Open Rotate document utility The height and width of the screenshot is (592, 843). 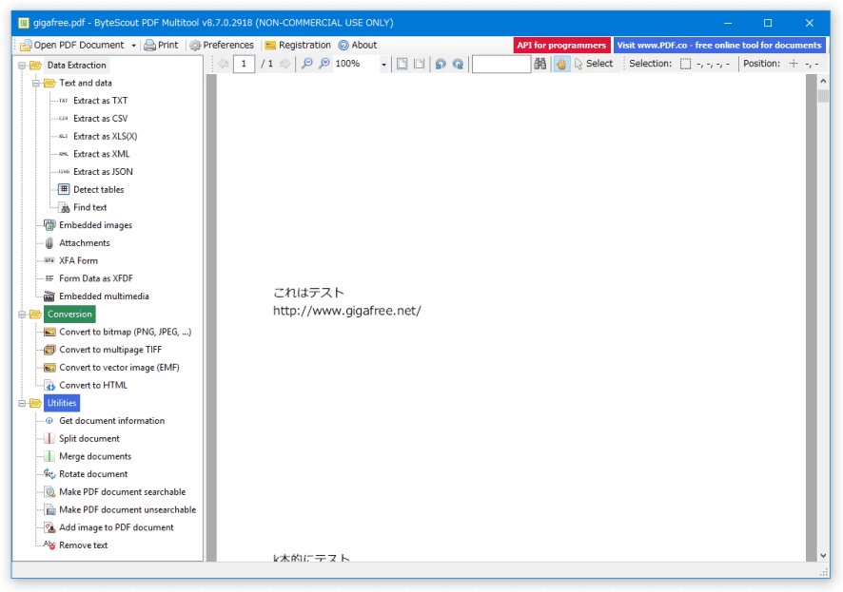[x=93, y=474]
